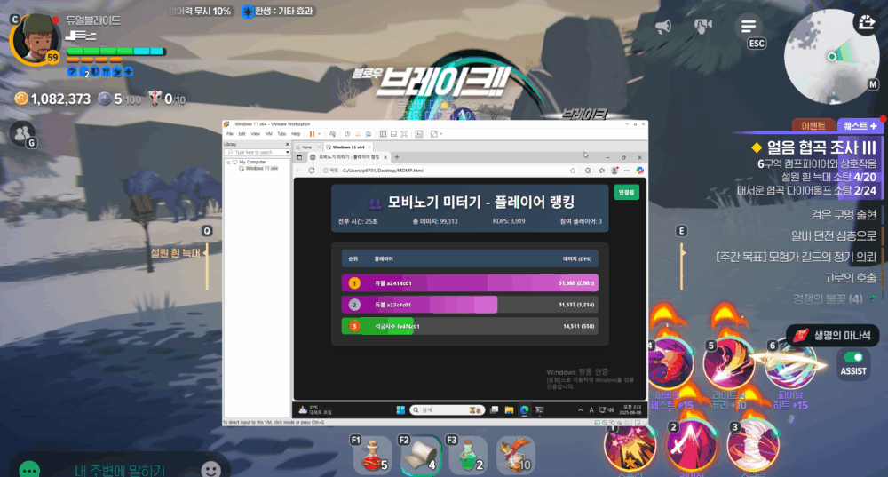The image size is (888, 477).
Task: Open the Windows Start button in the VM
Action: coord(400,409)
